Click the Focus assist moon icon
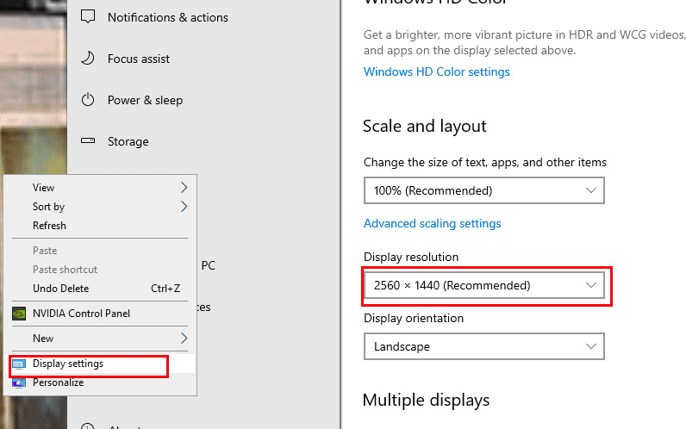Screen dimensions: 686x429 pos(87,59)
